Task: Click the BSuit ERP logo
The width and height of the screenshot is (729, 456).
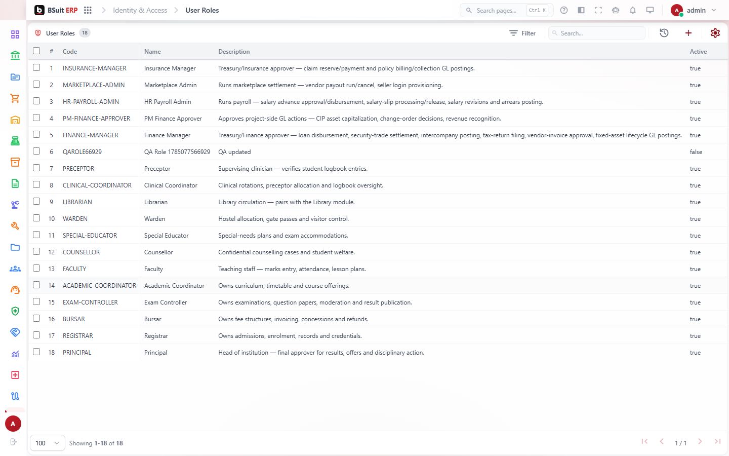Action: [56, 10]
